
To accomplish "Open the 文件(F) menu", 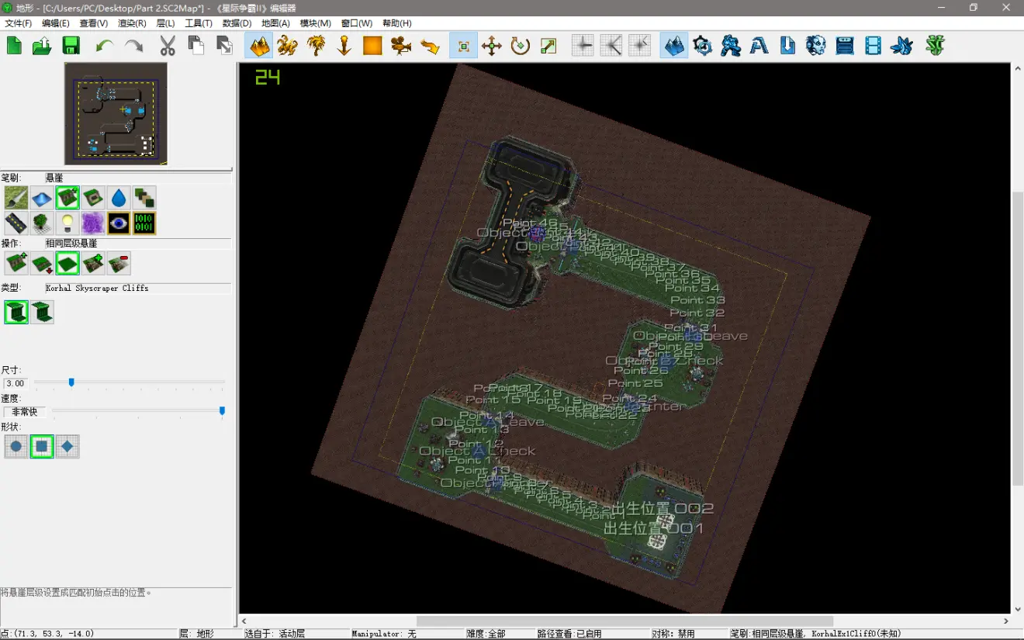I will [18, 23].
